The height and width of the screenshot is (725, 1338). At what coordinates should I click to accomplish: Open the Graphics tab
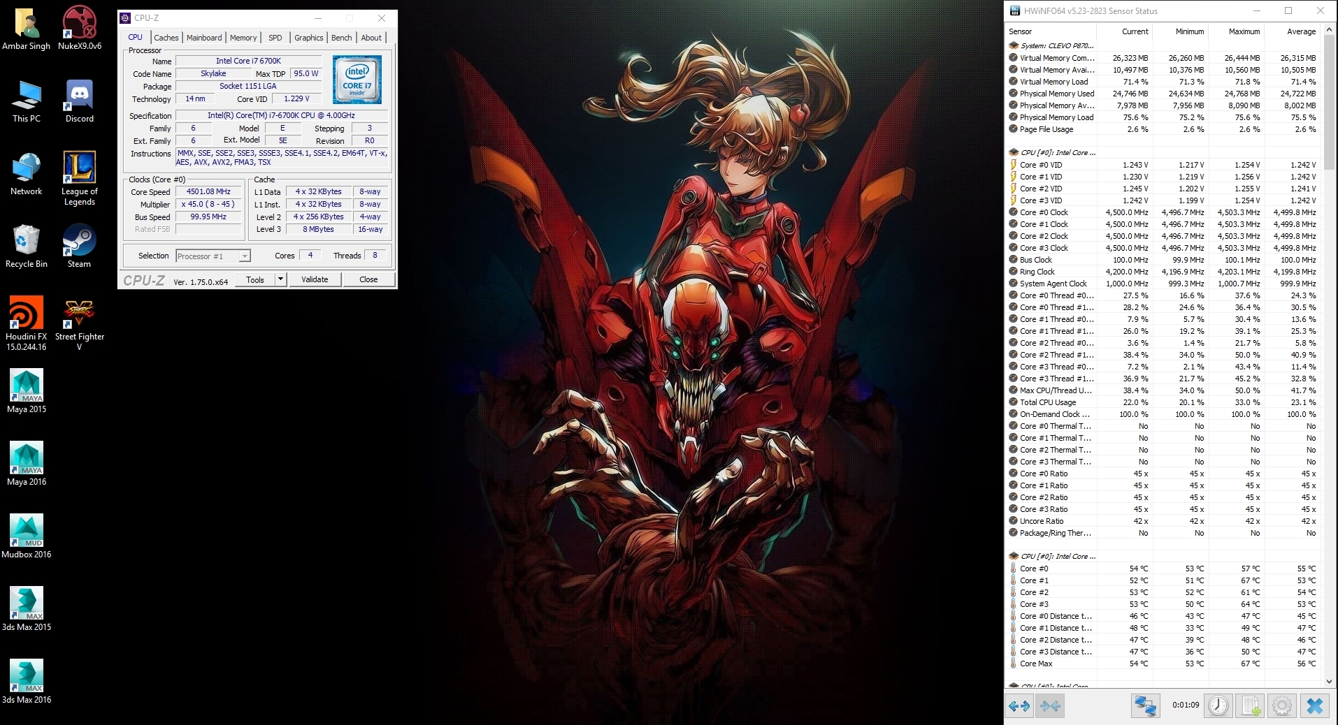click(x=308, y=38)
